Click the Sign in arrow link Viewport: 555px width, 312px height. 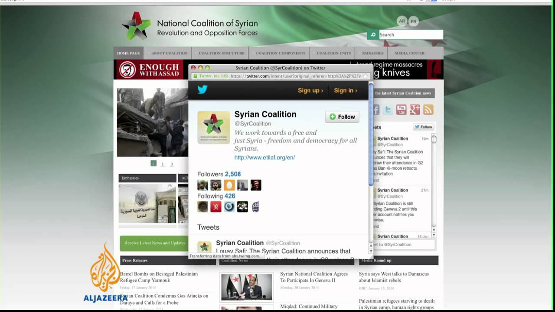[x=346, y=90]
